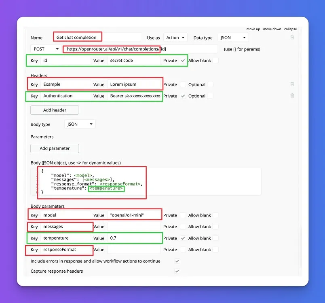Toggle Allow blank for responseFormat parameter
This screenshot has height=303, width=325.
[x=215, y=250]
